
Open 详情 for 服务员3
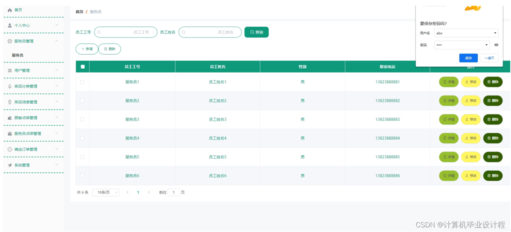[449, 119]
